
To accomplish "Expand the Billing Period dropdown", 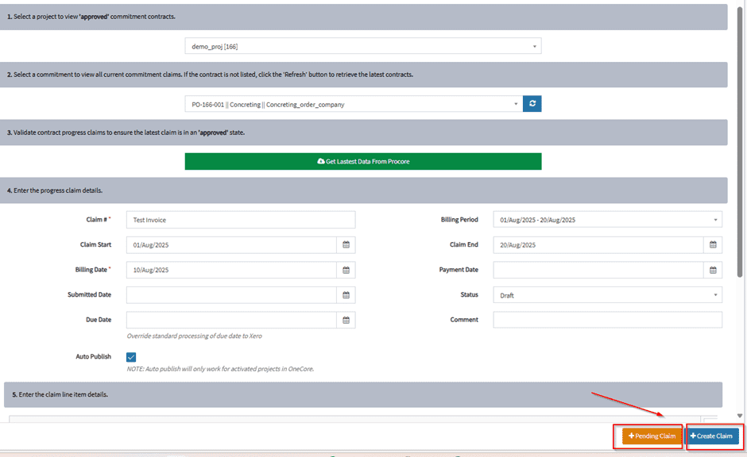I will click(607, 220).
